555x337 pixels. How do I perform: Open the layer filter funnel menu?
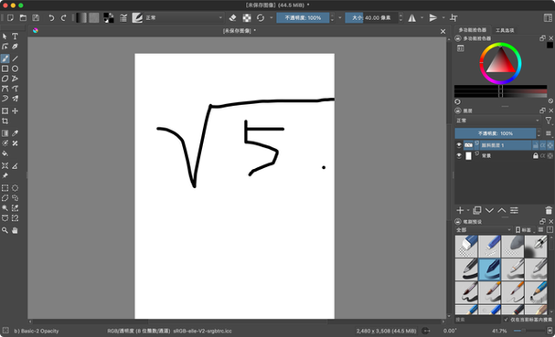point(549,121)
